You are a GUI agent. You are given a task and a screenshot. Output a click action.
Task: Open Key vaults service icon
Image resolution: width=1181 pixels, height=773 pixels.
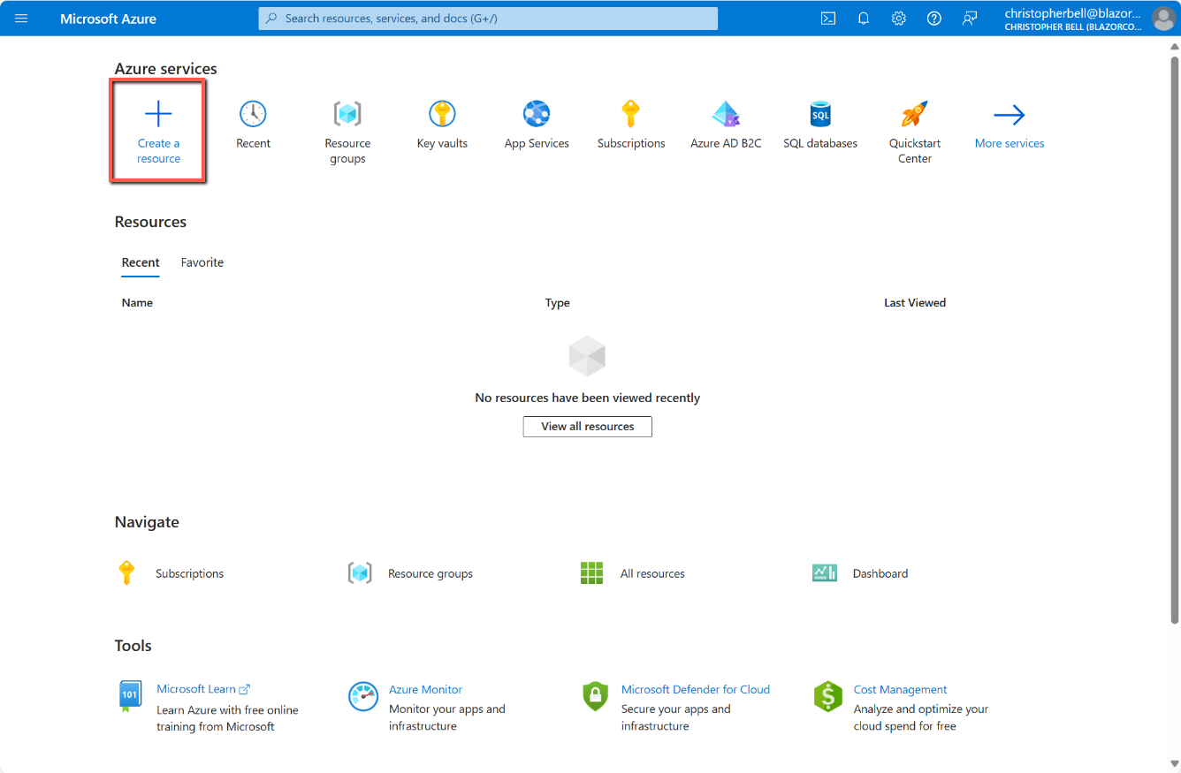442,114
